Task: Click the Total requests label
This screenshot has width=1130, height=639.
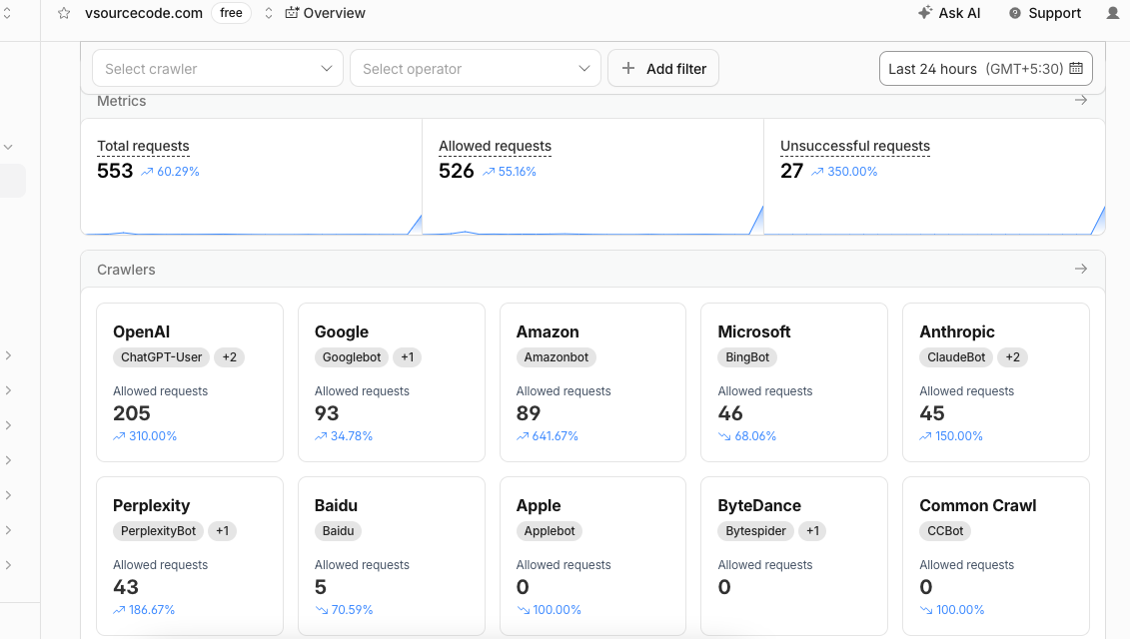Action: click(x=143, y=146)
